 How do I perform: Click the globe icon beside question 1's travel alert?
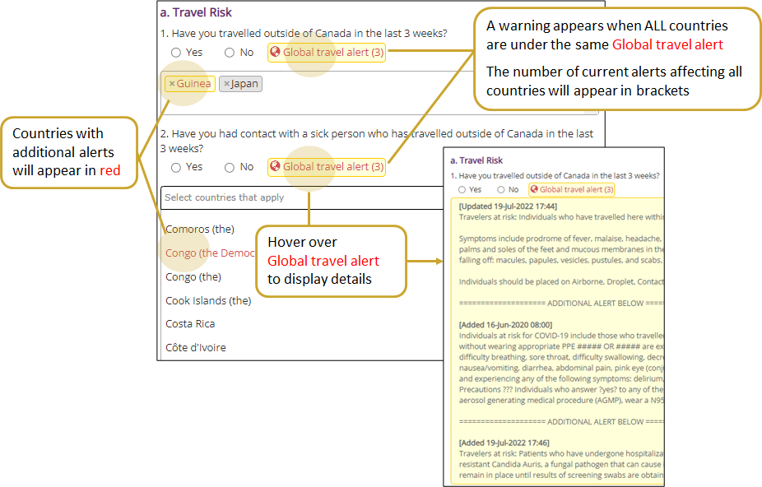point(276,53)
